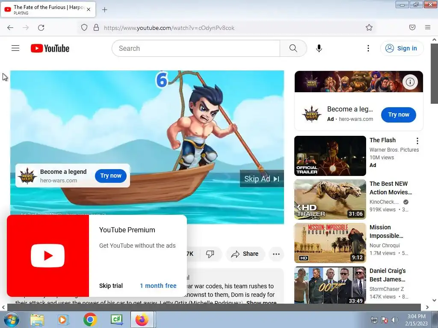Close The Fate of the Furious tab

pos(89,9)
